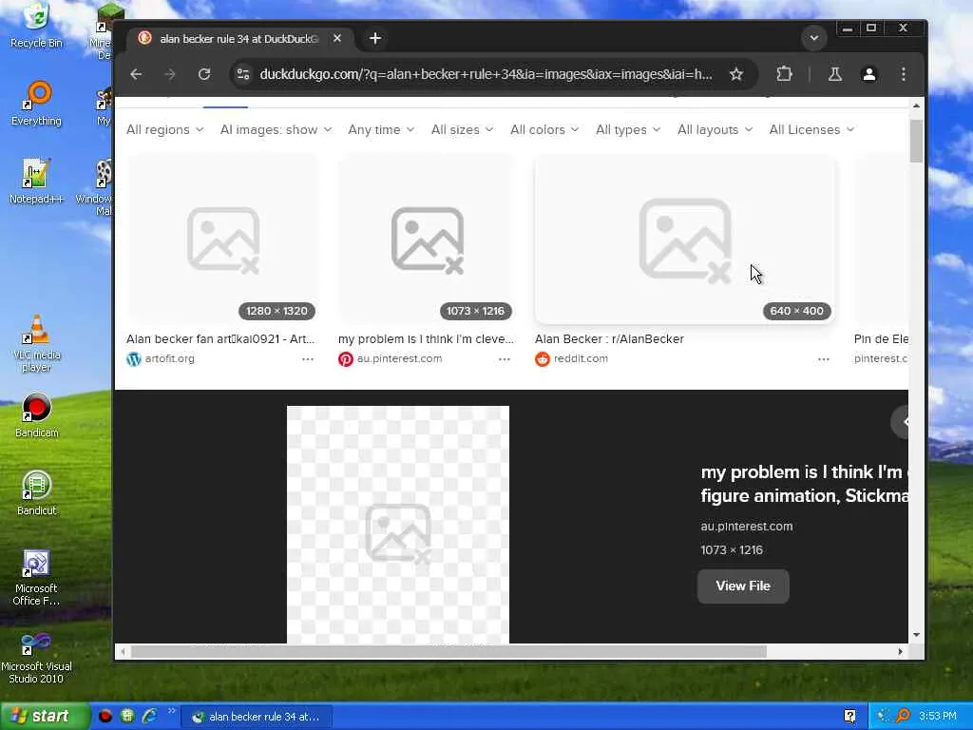Open the All types filter
973x730 pixels.
628,129
